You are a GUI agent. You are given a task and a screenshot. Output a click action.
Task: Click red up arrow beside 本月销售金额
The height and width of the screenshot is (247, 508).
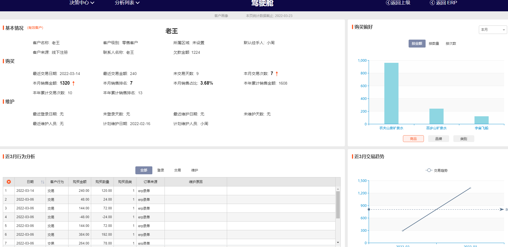click(74, 83)
